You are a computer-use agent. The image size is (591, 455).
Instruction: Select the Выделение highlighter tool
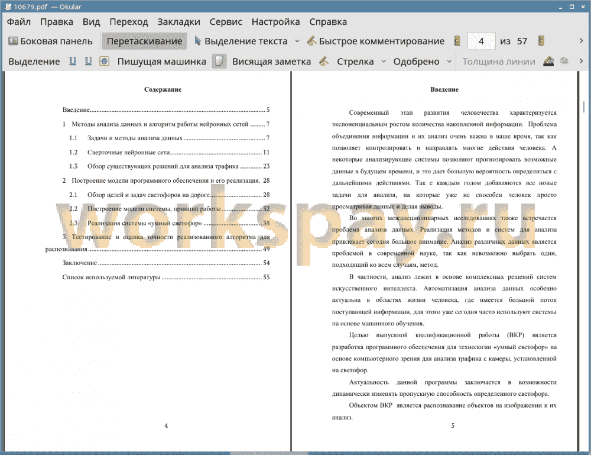[x=34, y=62]
